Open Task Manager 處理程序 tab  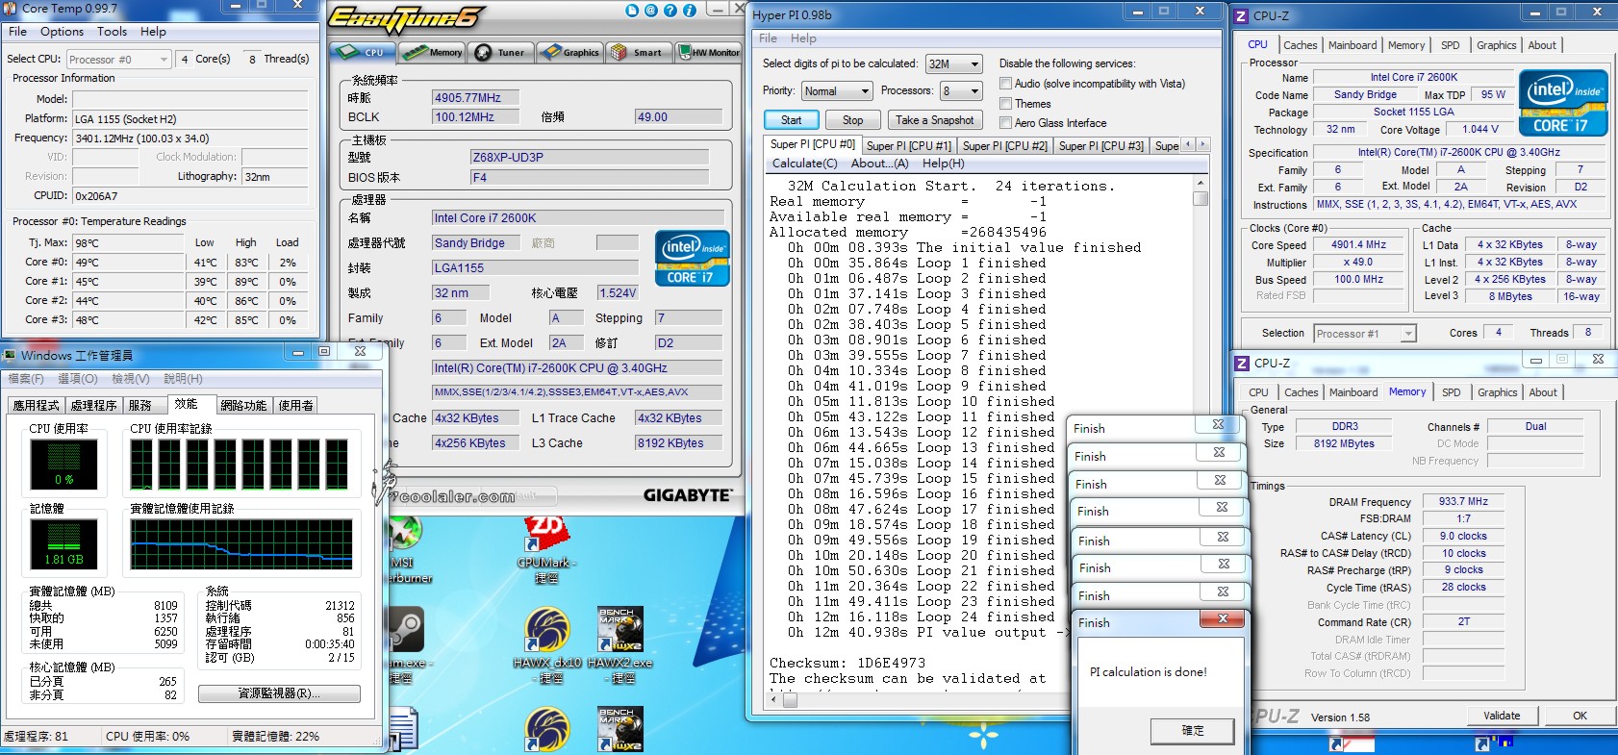tap(94, 405)
